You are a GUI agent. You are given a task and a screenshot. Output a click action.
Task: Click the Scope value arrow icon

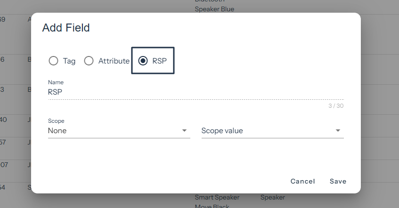click(x=338, y=131)
